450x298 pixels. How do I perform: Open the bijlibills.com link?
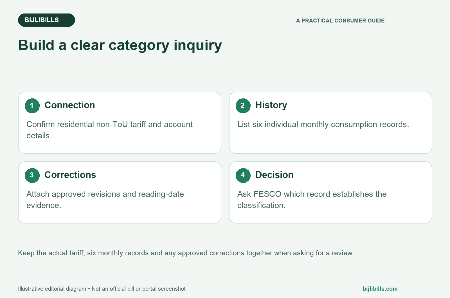[x=380, y=289]
